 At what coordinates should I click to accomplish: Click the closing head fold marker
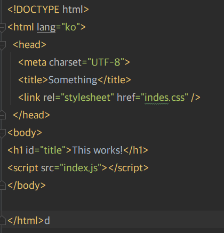click(x=2, y=115)
